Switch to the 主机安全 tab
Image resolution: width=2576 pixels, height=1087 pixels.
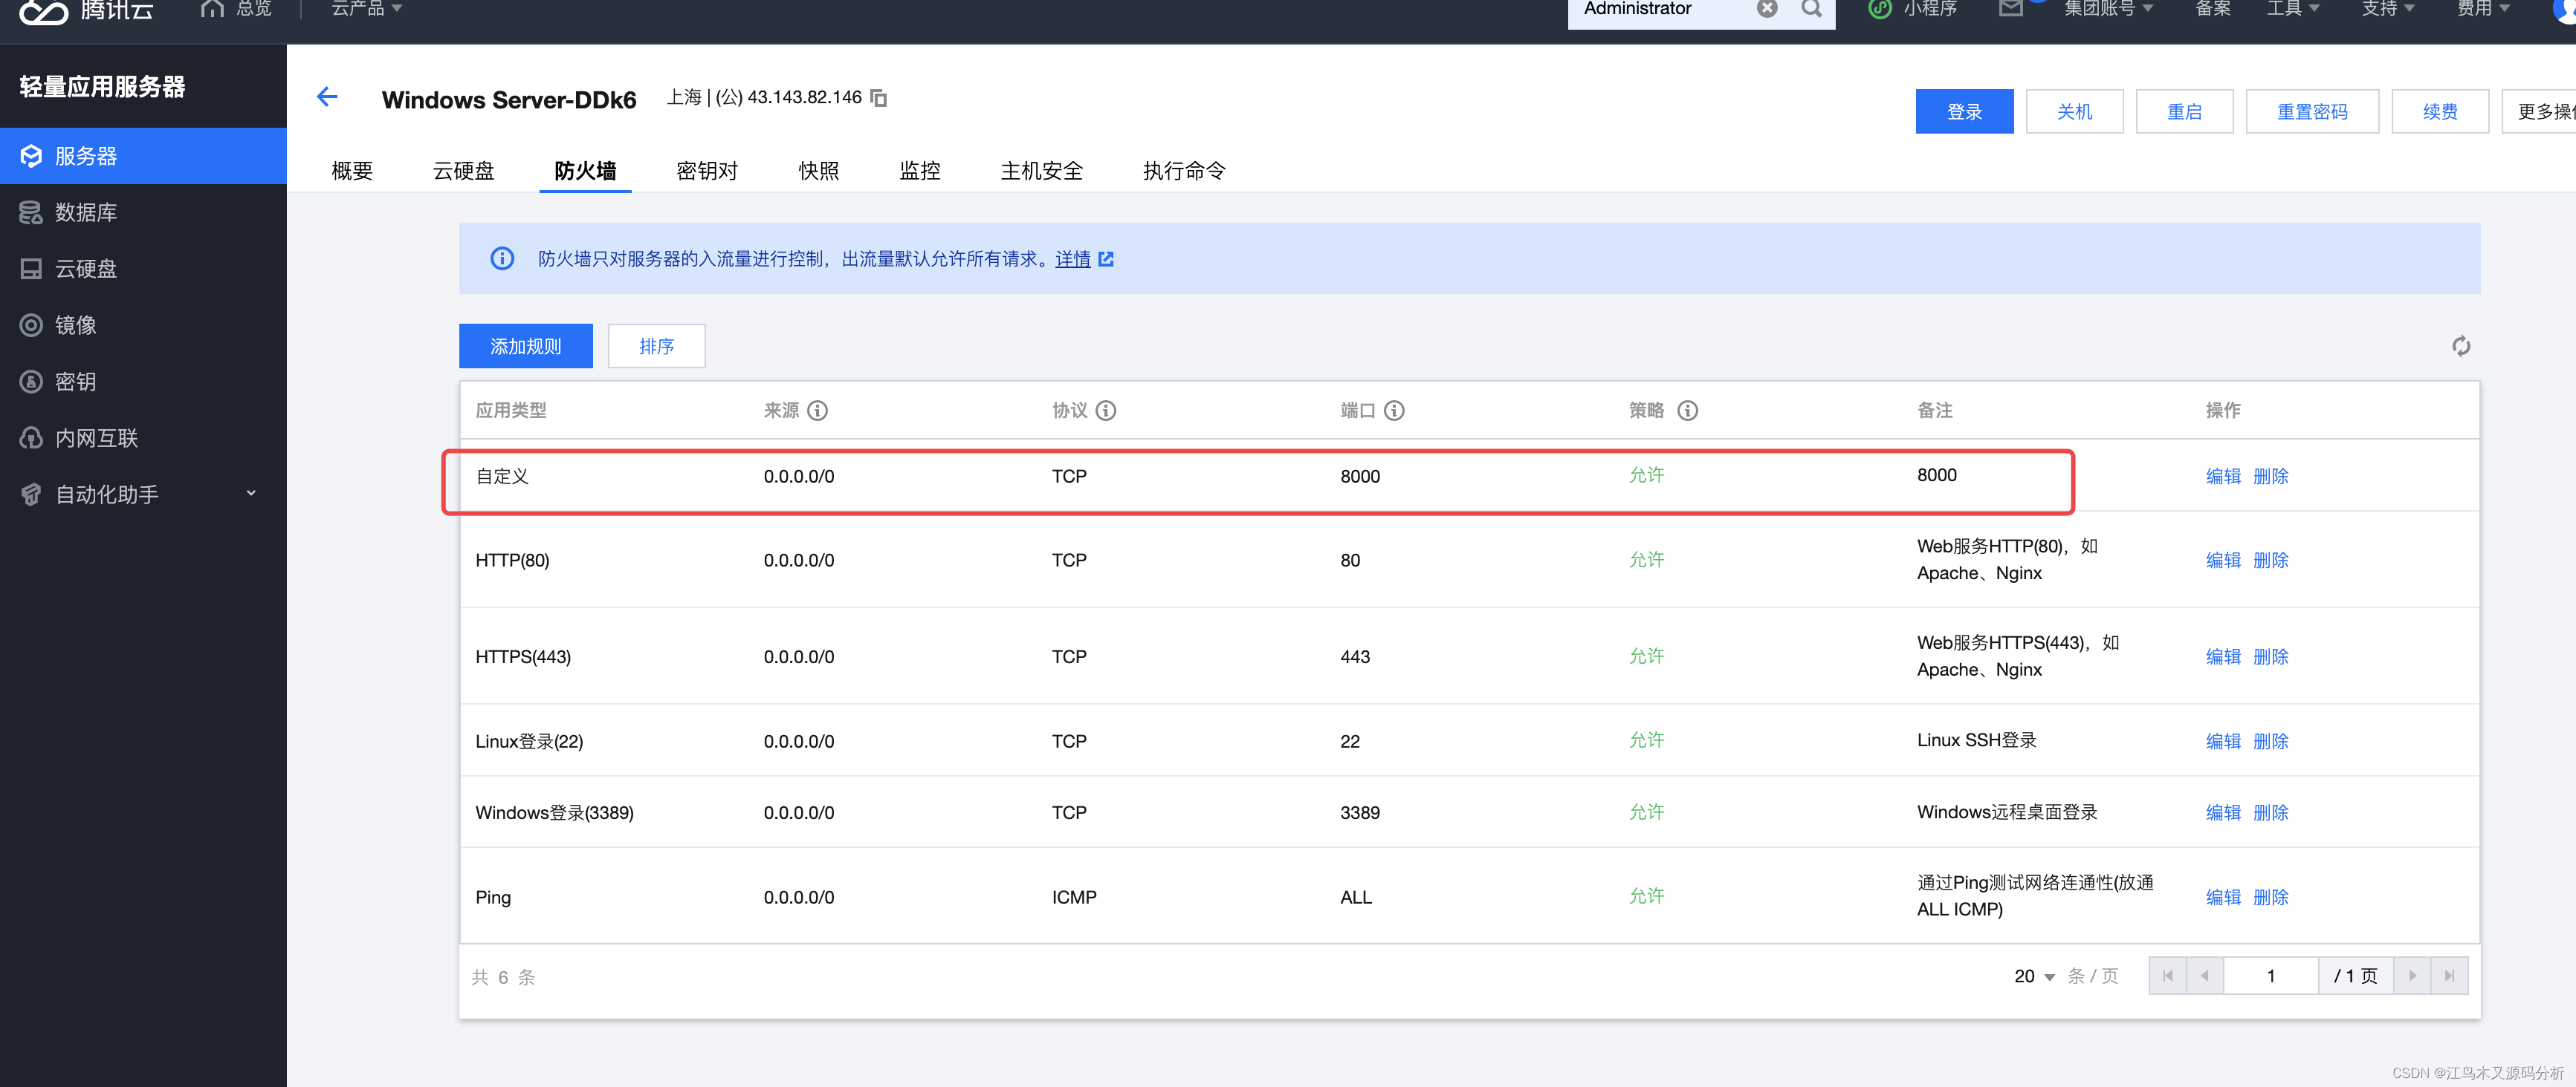click(x=1042, y=171)
